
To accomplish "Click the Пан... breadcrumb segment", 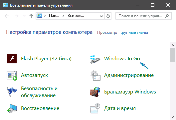I will tap(54, 16).
